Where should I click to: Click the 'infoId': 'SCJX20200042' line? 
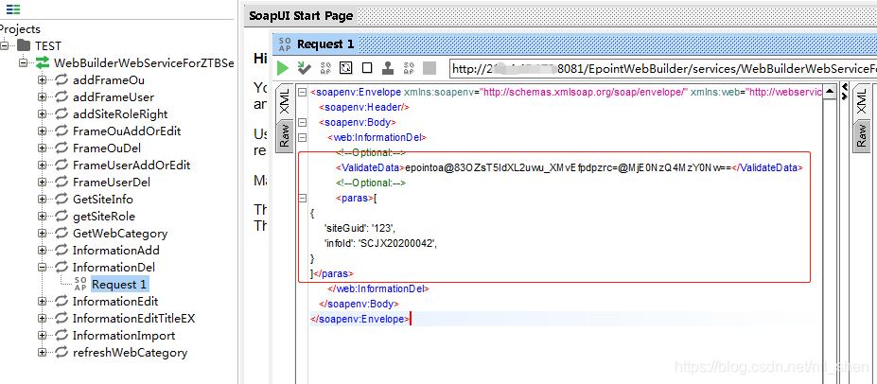tap(380, 243)
